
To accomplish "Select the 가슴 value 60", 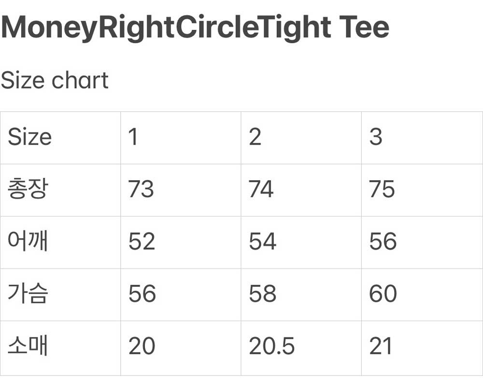I will point(383,293).
